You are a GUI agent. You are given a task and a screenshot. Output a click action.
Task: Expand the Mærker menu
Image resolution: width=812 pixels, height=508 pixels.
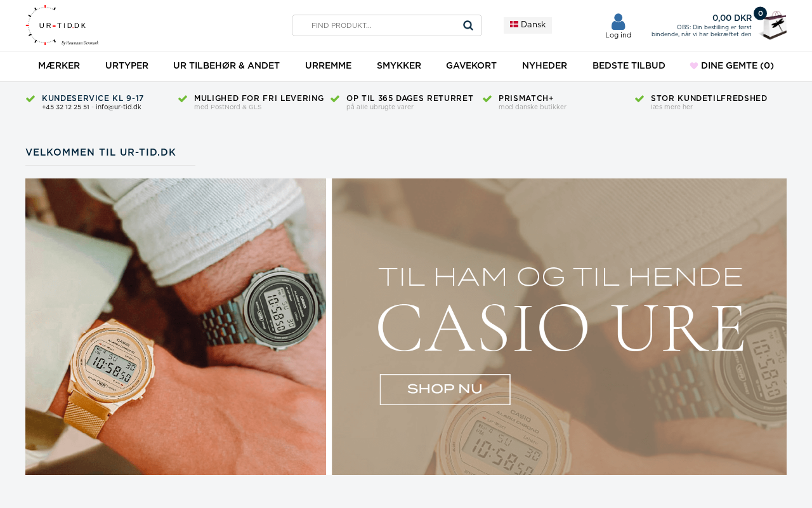pos(59,65)
